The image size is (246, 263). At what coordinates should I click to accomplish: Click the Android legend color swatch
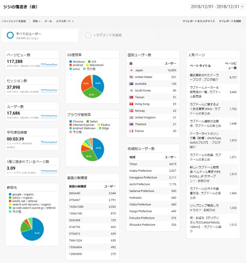tap(71, 65)
